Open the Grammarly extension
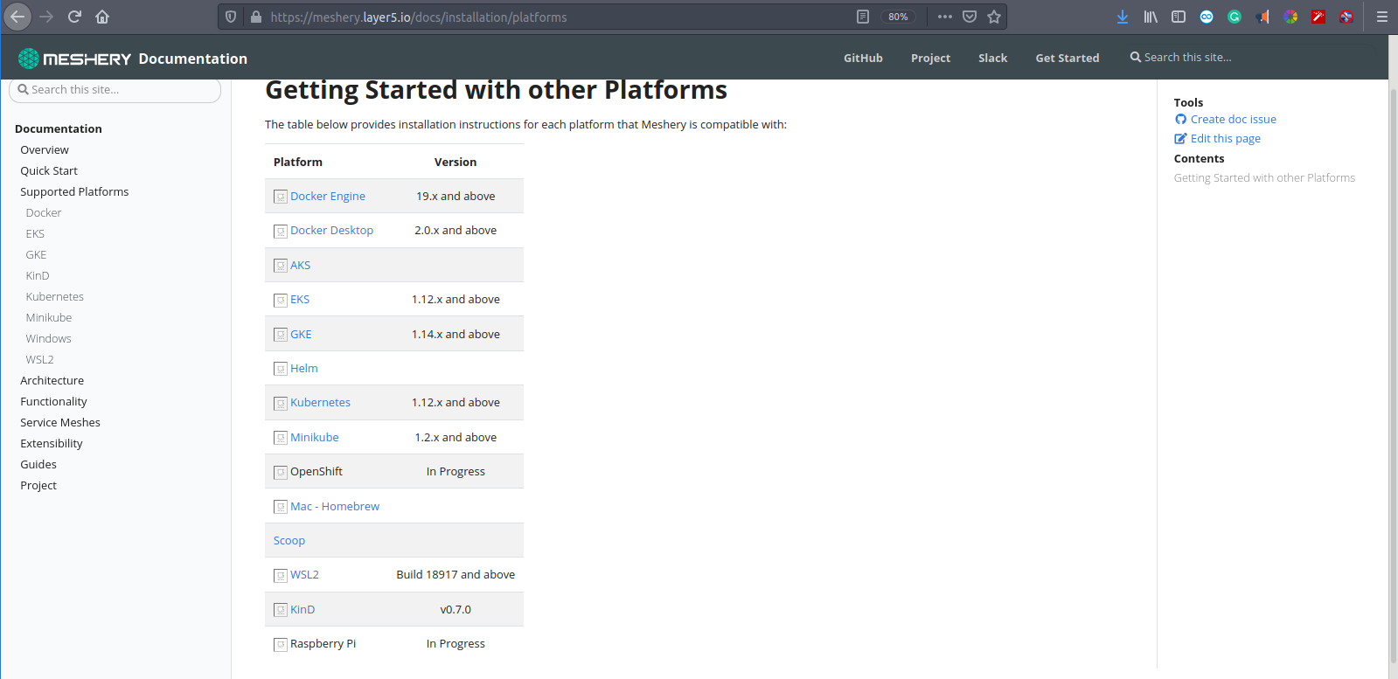The height and width of the screenshot is (679, 1398). pyautogui.click(x=1235, y=17)
